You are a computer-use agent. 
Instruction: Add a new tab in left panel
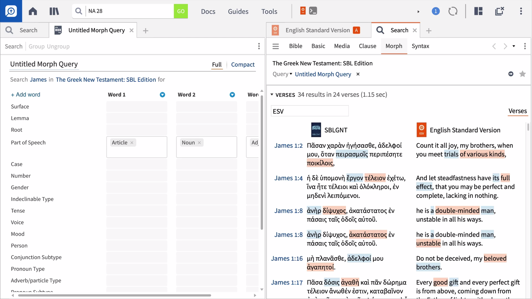[x=145, y=31]
